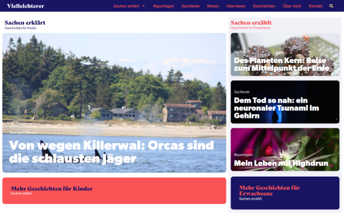Go to Vielleichterer home logo

(x=25, y=6)
